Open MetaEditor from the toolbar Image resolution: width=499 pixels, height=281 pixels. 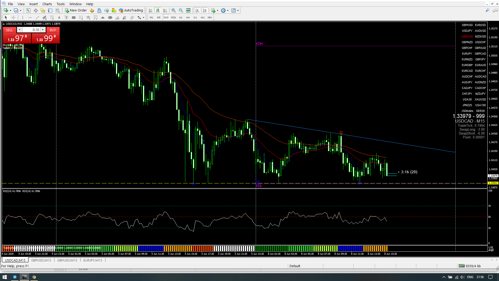(x=92, y=10)
